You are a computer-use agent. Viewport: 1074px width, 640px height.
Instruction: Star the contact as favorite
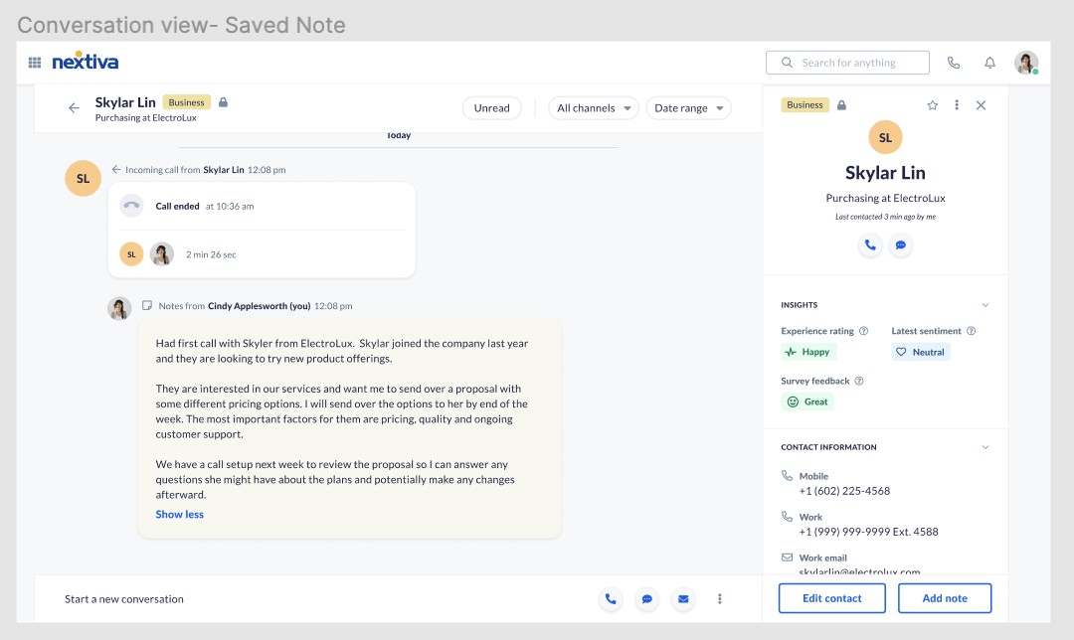pos(933,105)
